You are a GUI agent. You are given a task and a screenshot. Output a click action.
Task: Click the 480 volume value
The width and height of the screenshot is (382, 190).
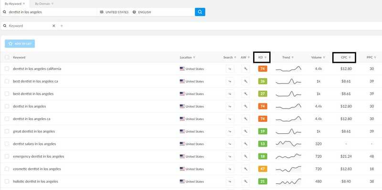pos(318,181)
